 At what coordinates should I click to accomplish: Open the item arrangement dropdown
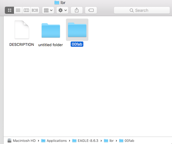(48, 10)
